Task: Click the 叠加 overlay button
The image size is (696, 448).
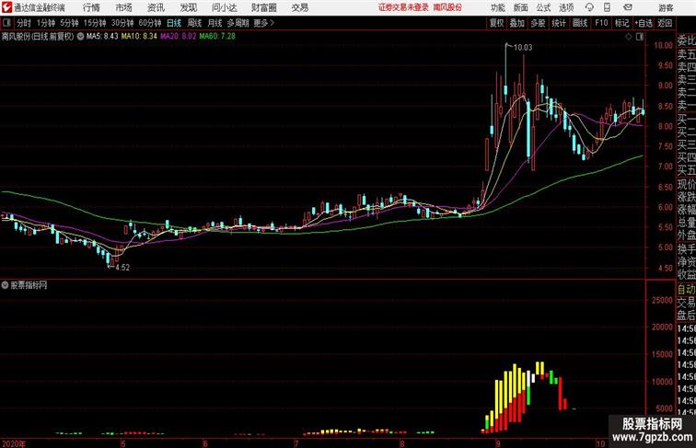Action: pos(517,23)
